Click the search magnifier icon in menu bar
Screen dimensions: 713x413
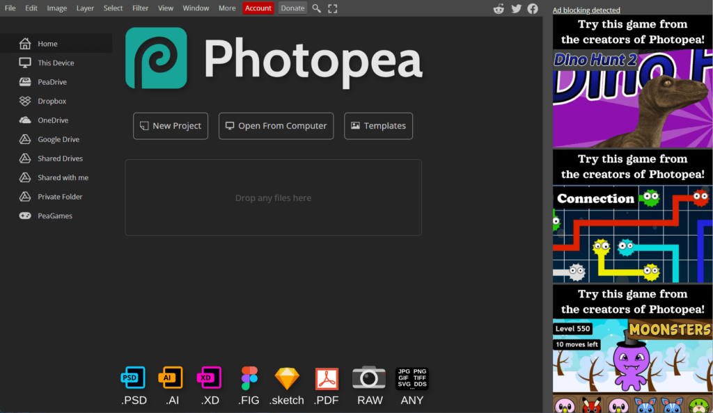click(317, 8)
